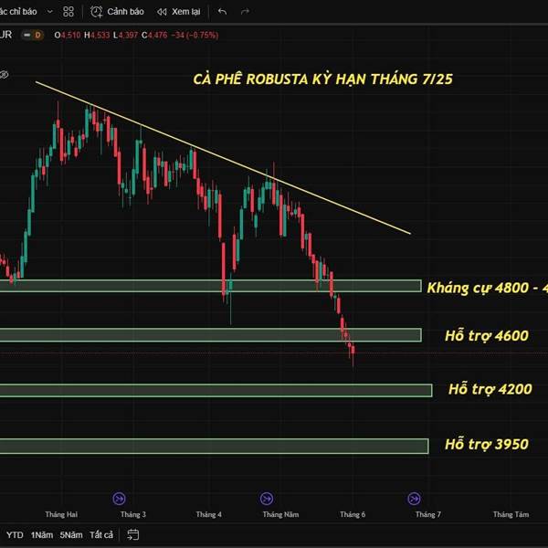The width and height of the screenshot is (548, 548).
Task: Click the 'Tháng 4' axis label
Action: (x=208, y=514)
